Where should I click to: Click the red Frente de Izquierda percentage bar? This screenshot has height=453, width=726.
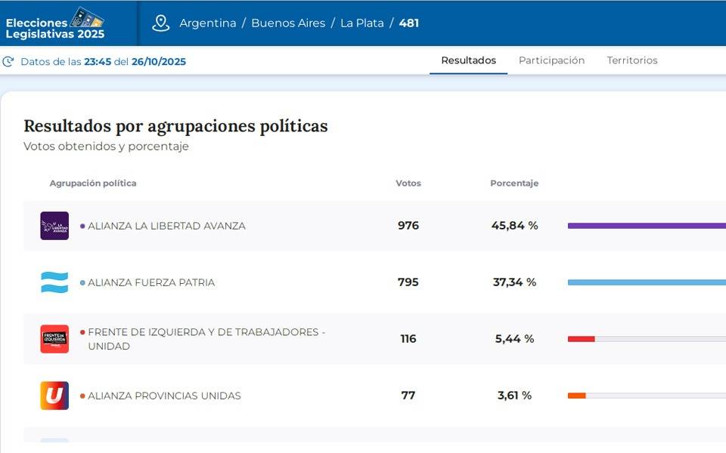pos(582,339)
